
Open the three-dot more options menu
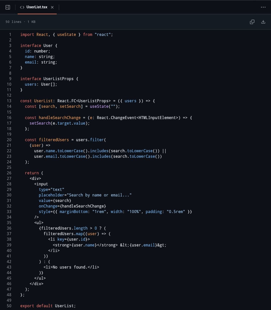tap(263, 7)
